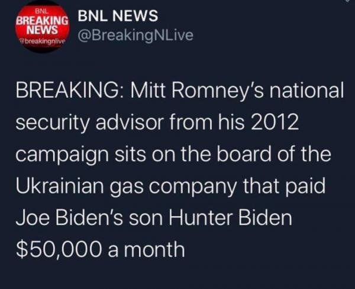Click the year 2012 in the tweet
Screen dimensions: 355x289
274,122
